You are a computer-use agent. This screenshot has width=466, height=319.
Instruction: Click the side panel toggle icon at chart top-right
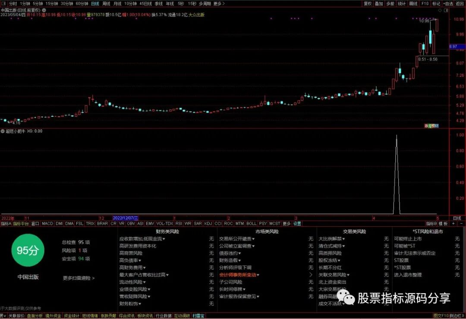pyautogui.click(x=446, y=10)
